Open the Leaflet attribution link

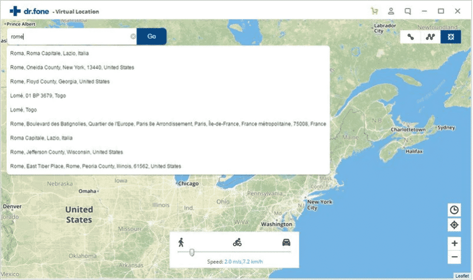coord(462,276)
